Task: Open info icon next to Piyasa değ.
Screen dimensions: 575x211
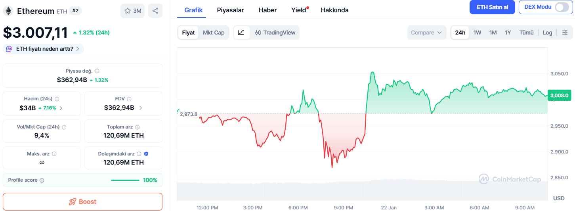Action: (x=97, y=71)
